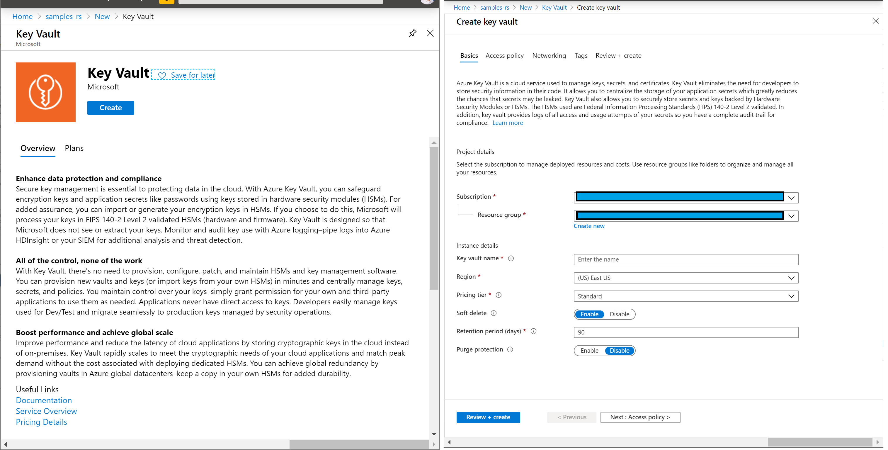Disable the Purge protection toggle
This screenshot has height=450, width=888.
point(619,350)
